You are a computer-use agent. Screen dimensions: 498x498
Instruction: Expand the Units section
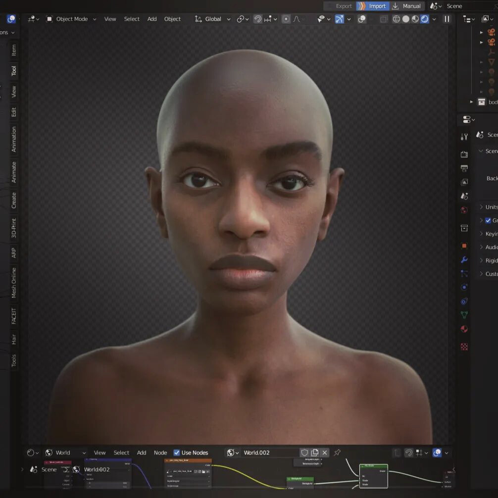tap(489, 207)
